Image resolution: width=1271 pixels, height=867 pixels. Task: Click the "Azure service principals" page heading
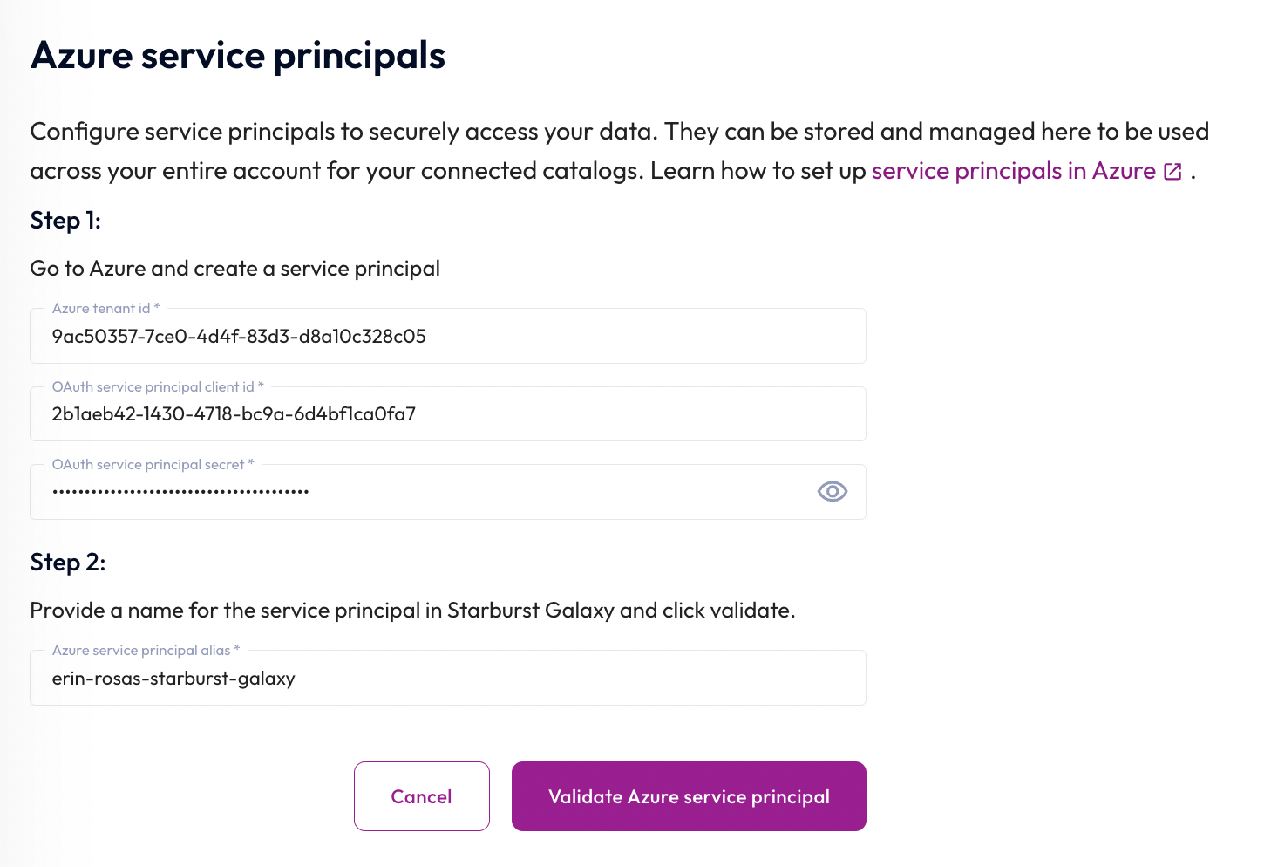pyautogui.click(x=237, y=55)
